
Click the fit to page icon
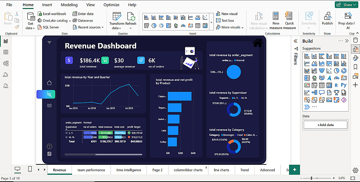(353, 178)
